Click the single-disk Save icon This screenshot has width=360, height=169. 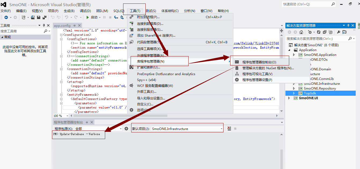tap(39, 17)
